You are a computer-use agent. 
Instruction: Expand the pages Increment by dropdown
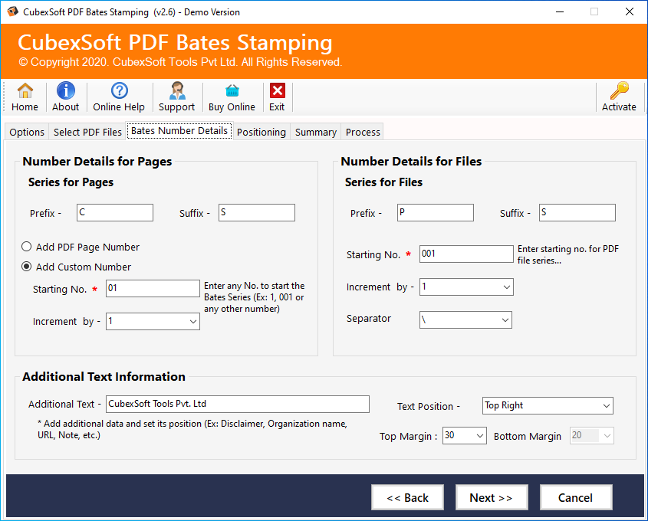coord(192,322)
